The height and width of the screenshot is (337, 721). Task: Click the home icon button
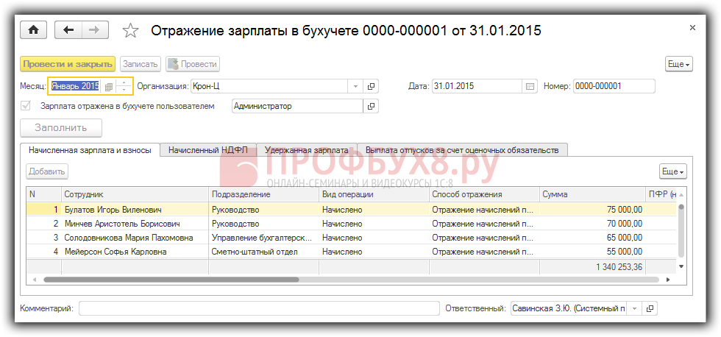33,30
